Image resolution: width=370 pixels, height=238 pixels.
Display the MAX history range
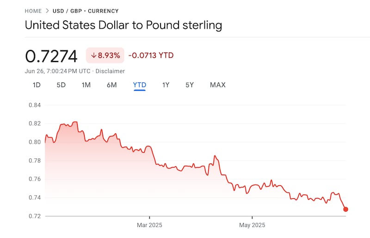point(218,85)
